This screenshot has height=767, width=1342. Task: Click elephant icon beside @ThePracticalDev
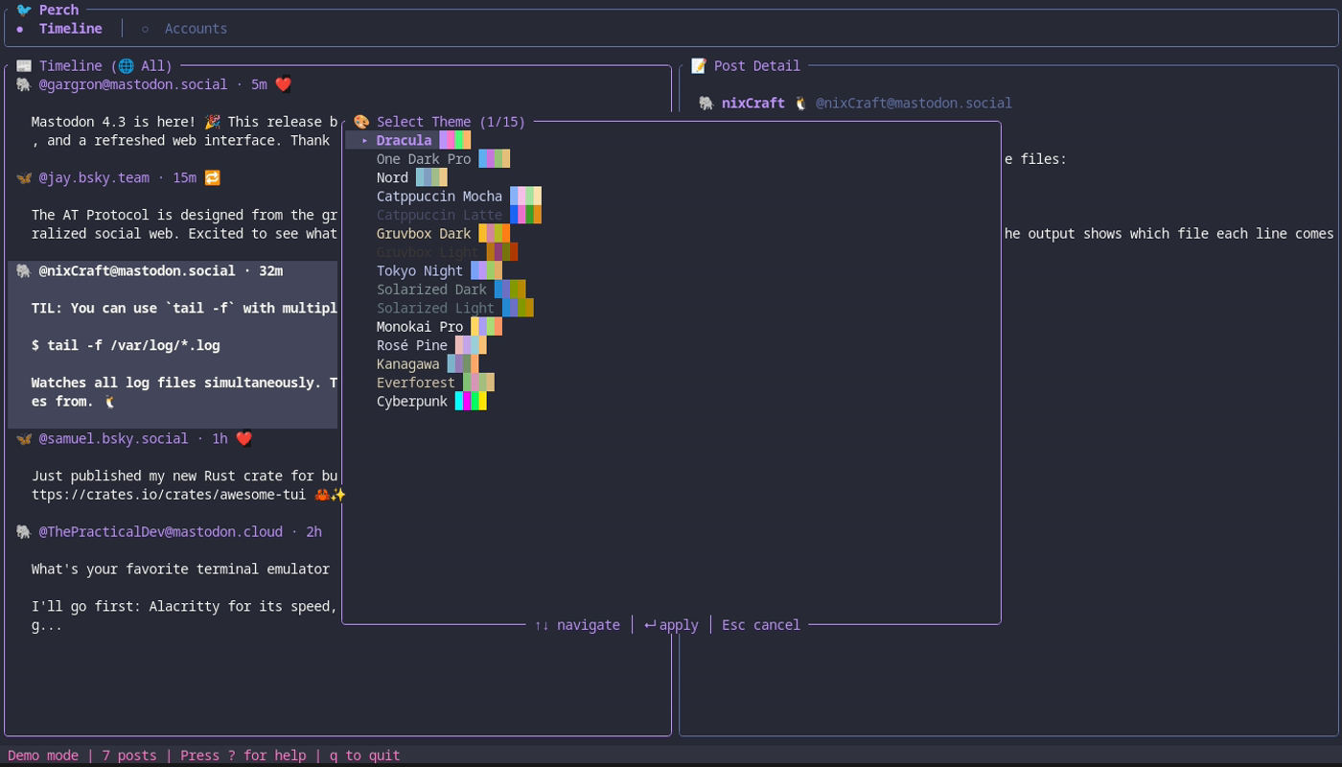(x=24, y=532)
